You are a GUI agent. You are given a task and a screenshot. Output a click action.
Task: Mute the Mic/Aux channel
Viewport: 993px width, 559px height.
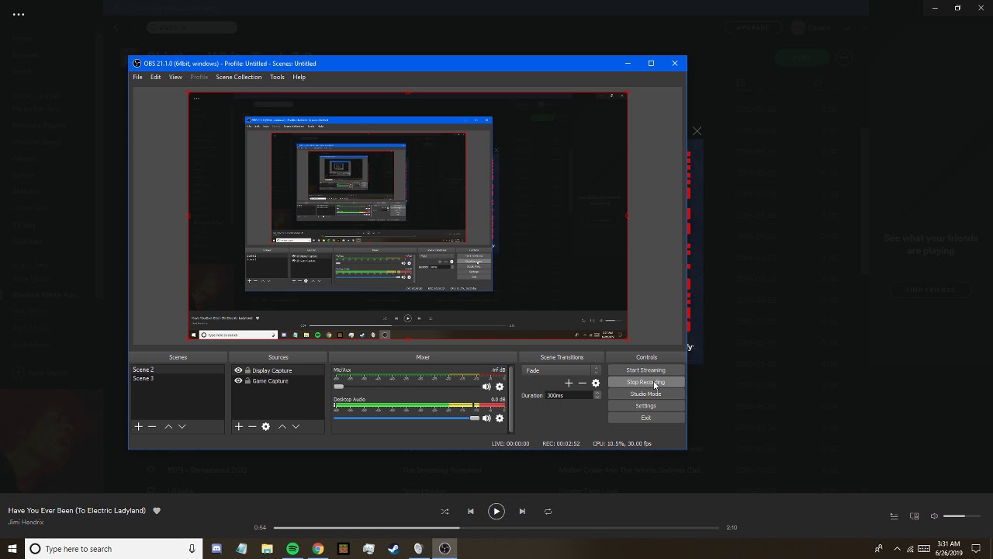coord(486,387)
